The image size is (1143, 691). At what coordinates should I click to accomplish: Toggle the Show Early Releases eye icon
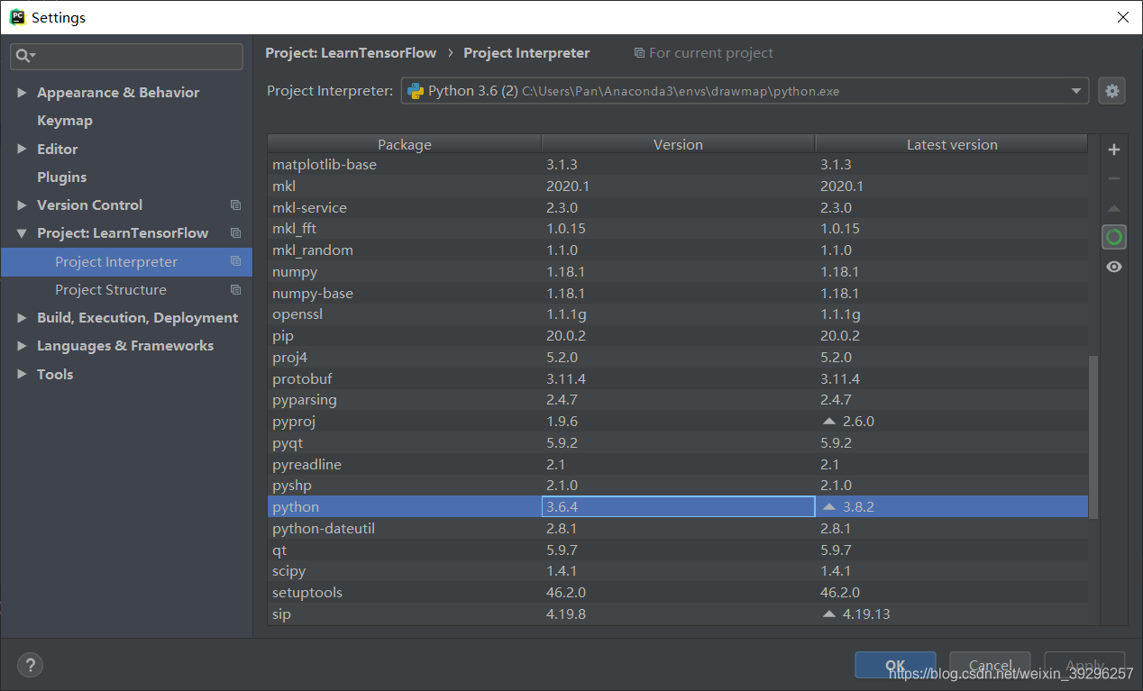pyautogui.click(x=1114, y=266)
